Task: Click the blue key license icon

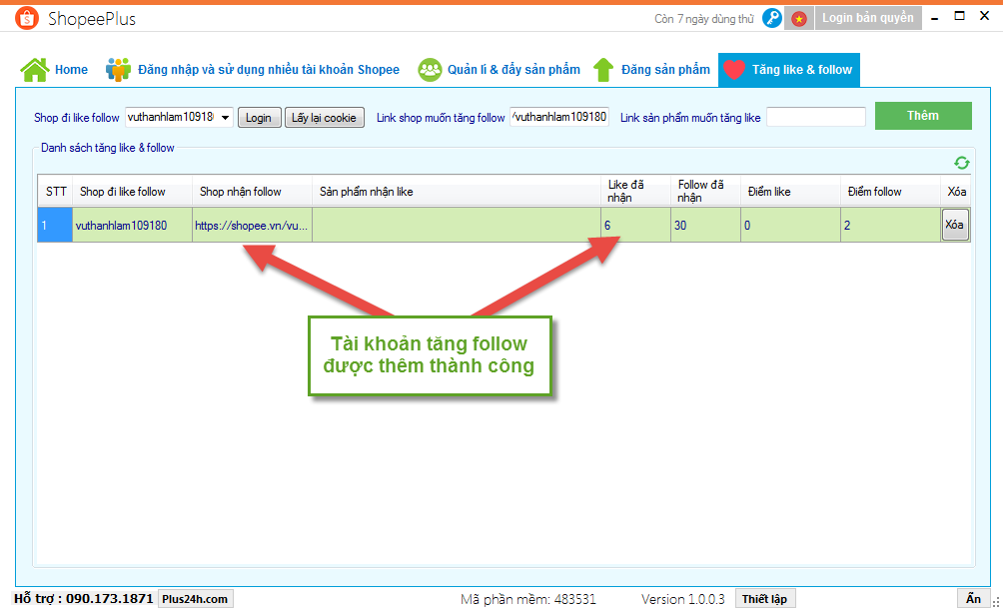Action: (772, 18)
